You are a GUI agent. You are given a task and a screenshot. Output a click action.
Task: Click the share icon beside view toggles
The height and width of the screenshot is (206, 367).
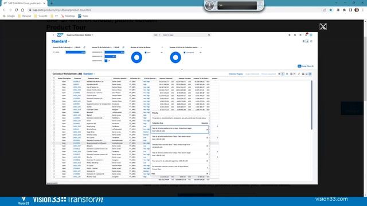tap(311, 41)
